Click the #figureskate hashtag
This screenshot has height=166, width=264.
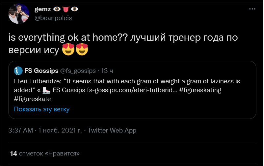tap(33, 98)
